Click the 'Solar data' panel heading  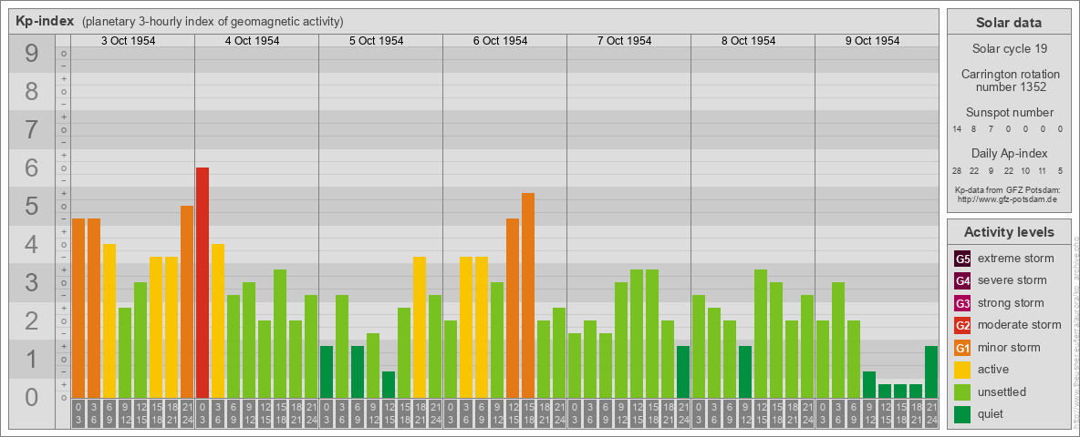tap(1009, 23)
